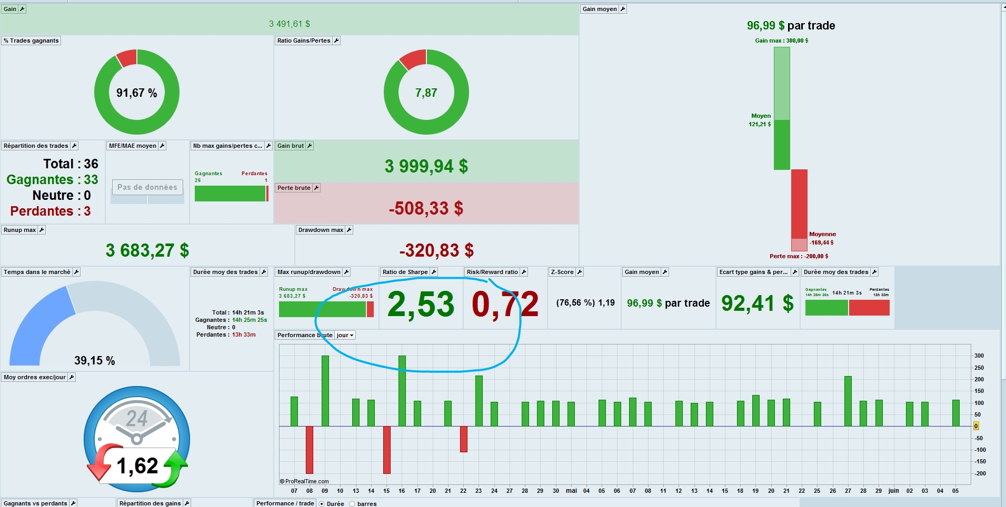Click the Sharpe ratio value 2,53
Viewport: 1006px width, 507px height.
421,304
